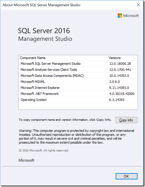
Task: Select Microsoft SQL Server Management Studio row
Action: click(78, 64)
